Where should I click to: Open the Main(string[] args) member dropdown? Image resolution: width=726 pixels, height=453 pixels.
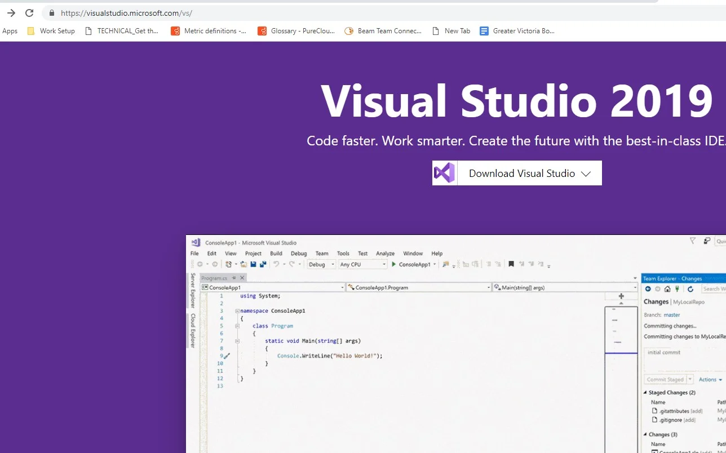tap(565, 287)
